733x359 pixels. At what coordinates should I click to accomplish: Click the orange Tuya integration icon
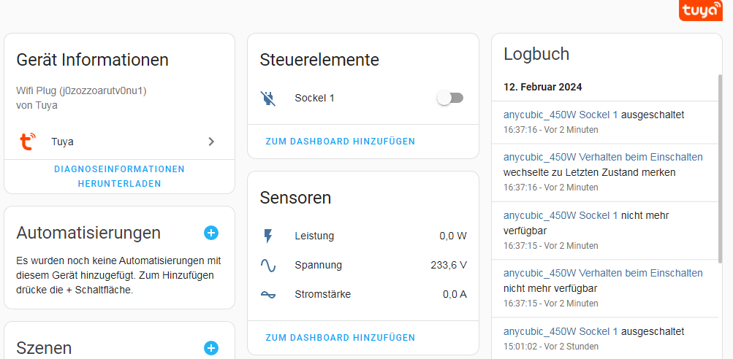[28, 142]
